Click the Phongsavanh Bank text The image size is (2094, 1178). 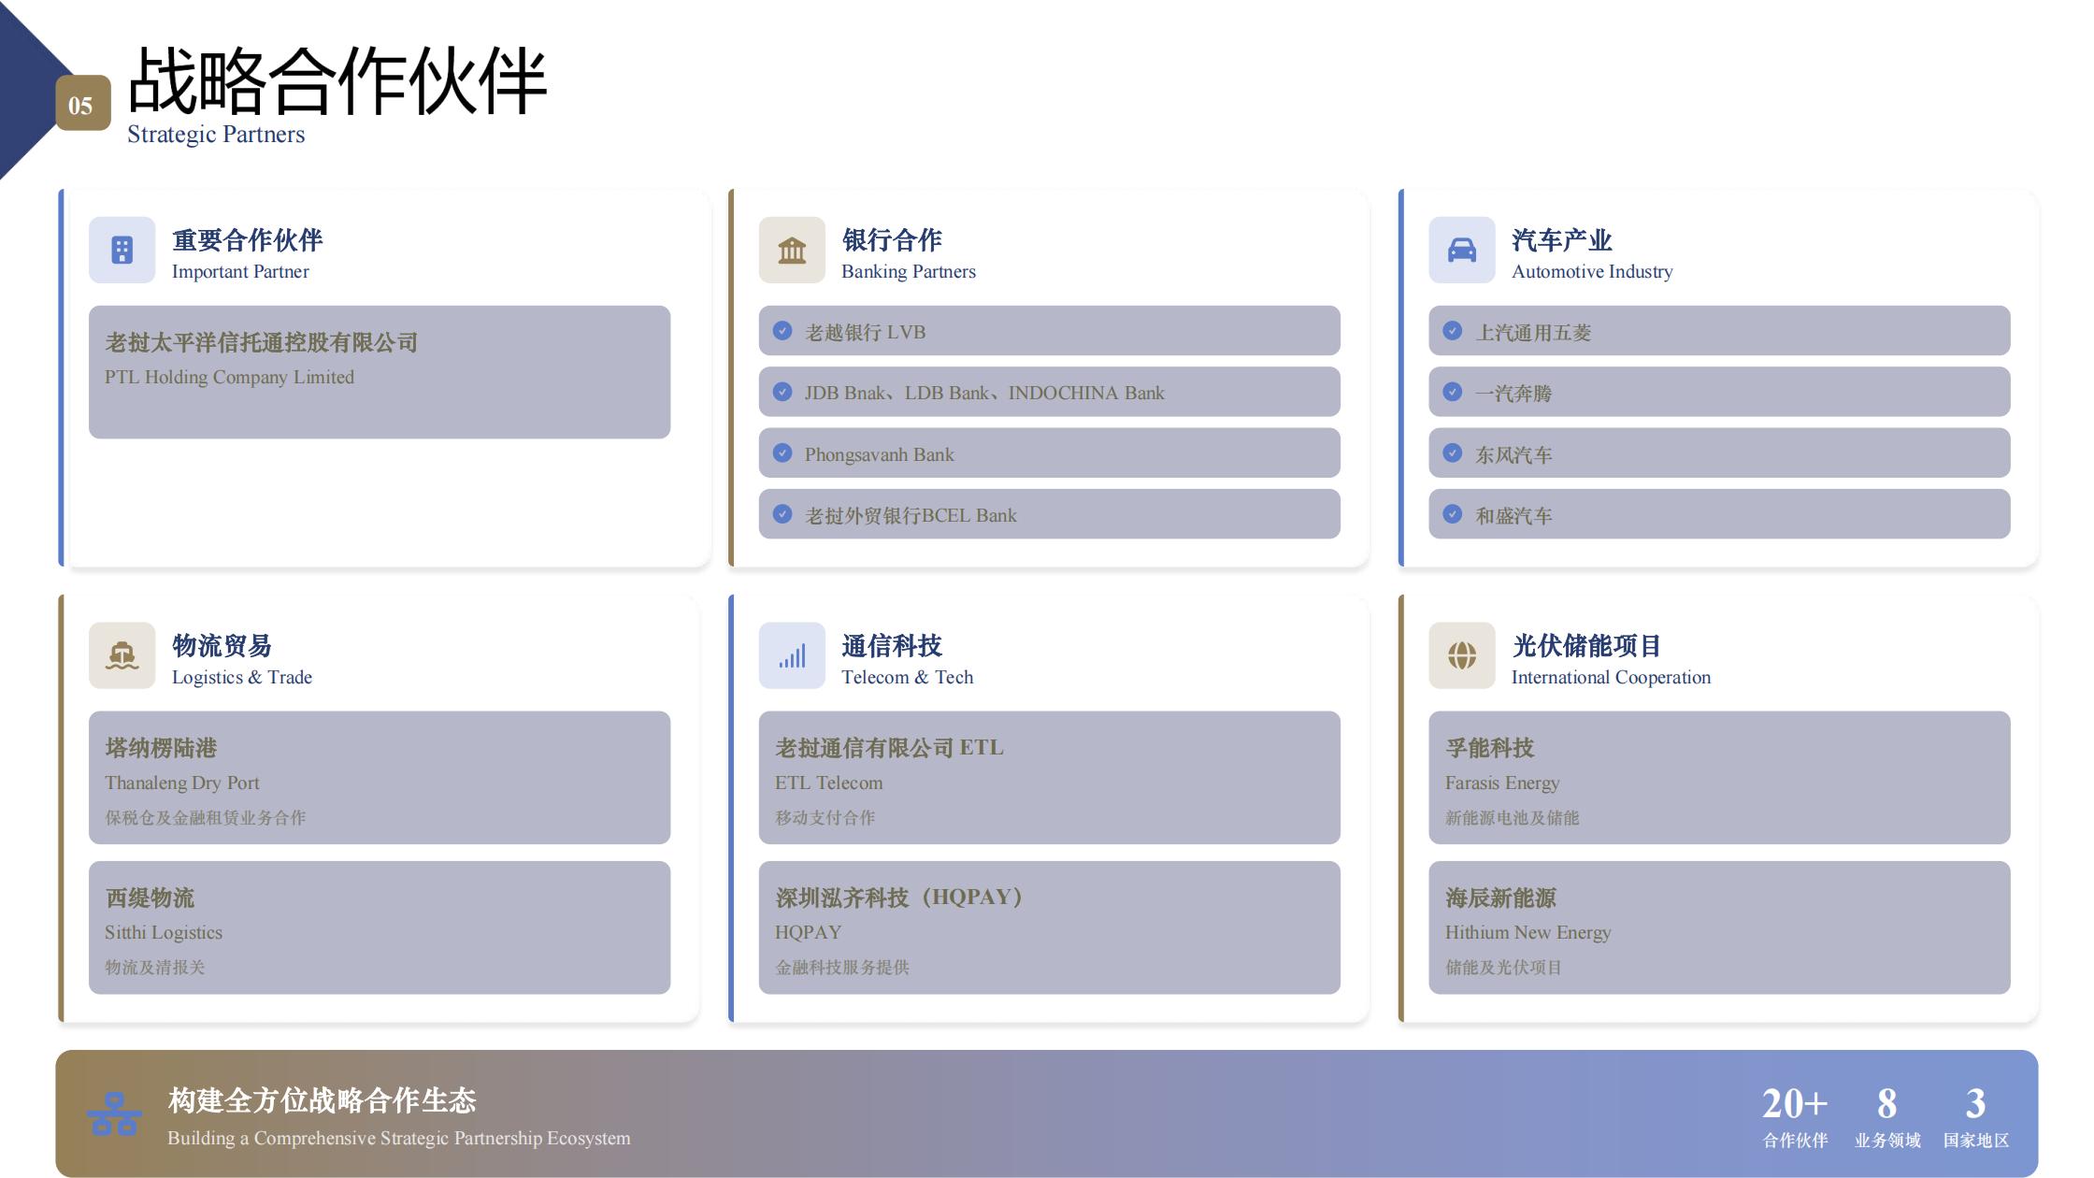(x=880, y=454)
